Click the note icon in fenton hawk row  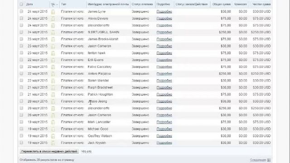tap(53, 53)
